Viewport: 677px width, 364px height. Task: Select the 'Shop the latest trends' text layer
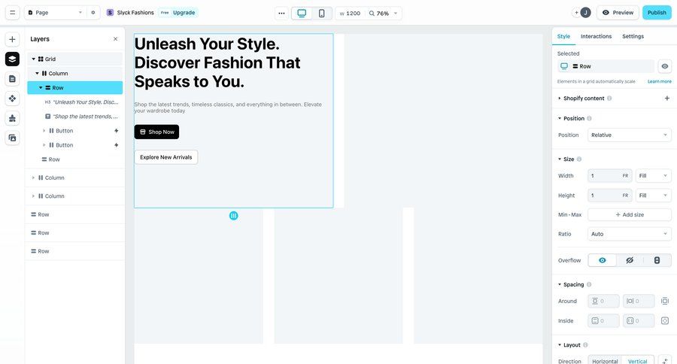(81, 116)
